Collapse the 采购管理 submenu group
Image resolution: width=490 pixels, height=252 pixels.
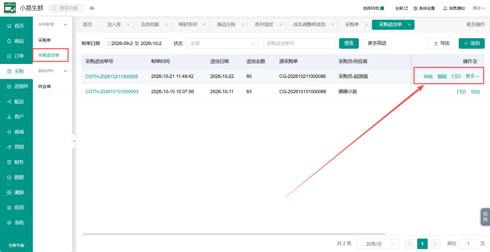(53, 24)
